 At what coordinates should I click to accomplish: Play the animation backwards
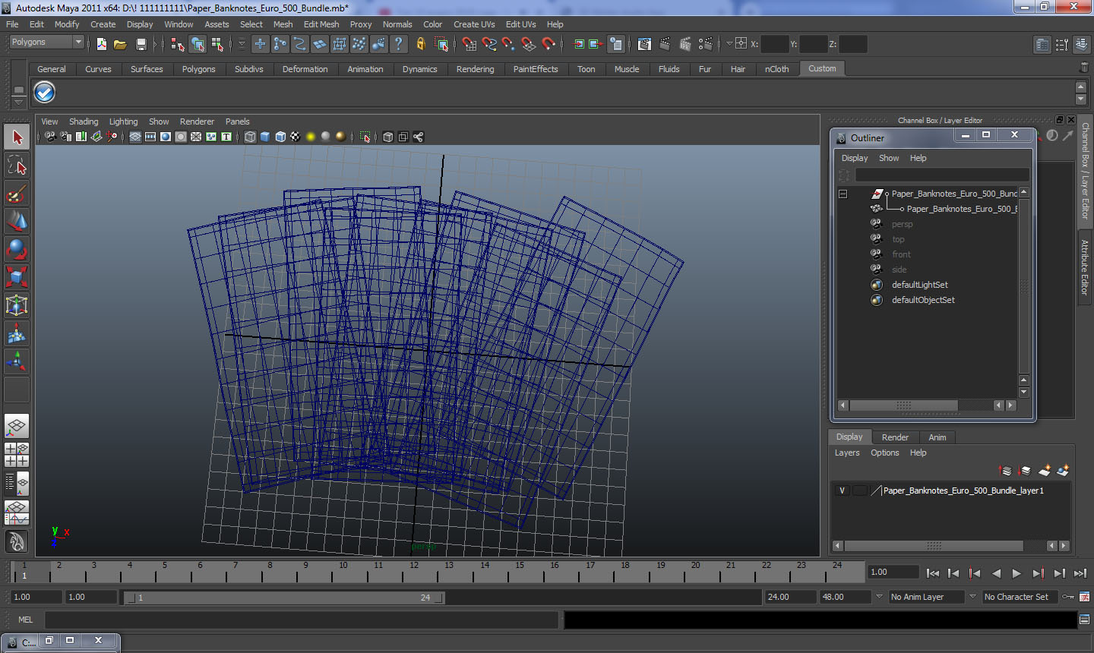pos(996,573)
